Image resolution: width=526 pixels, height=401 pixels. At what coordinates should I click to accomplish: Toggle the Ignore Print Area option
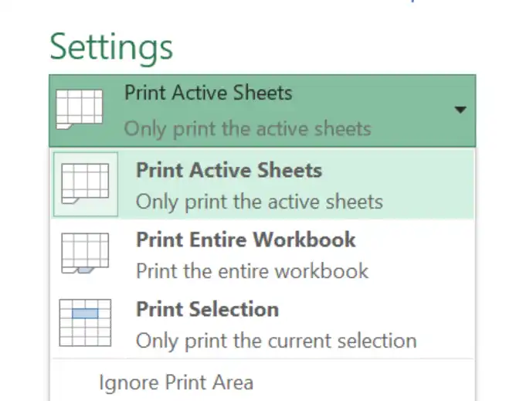click(x=176, y=382)
